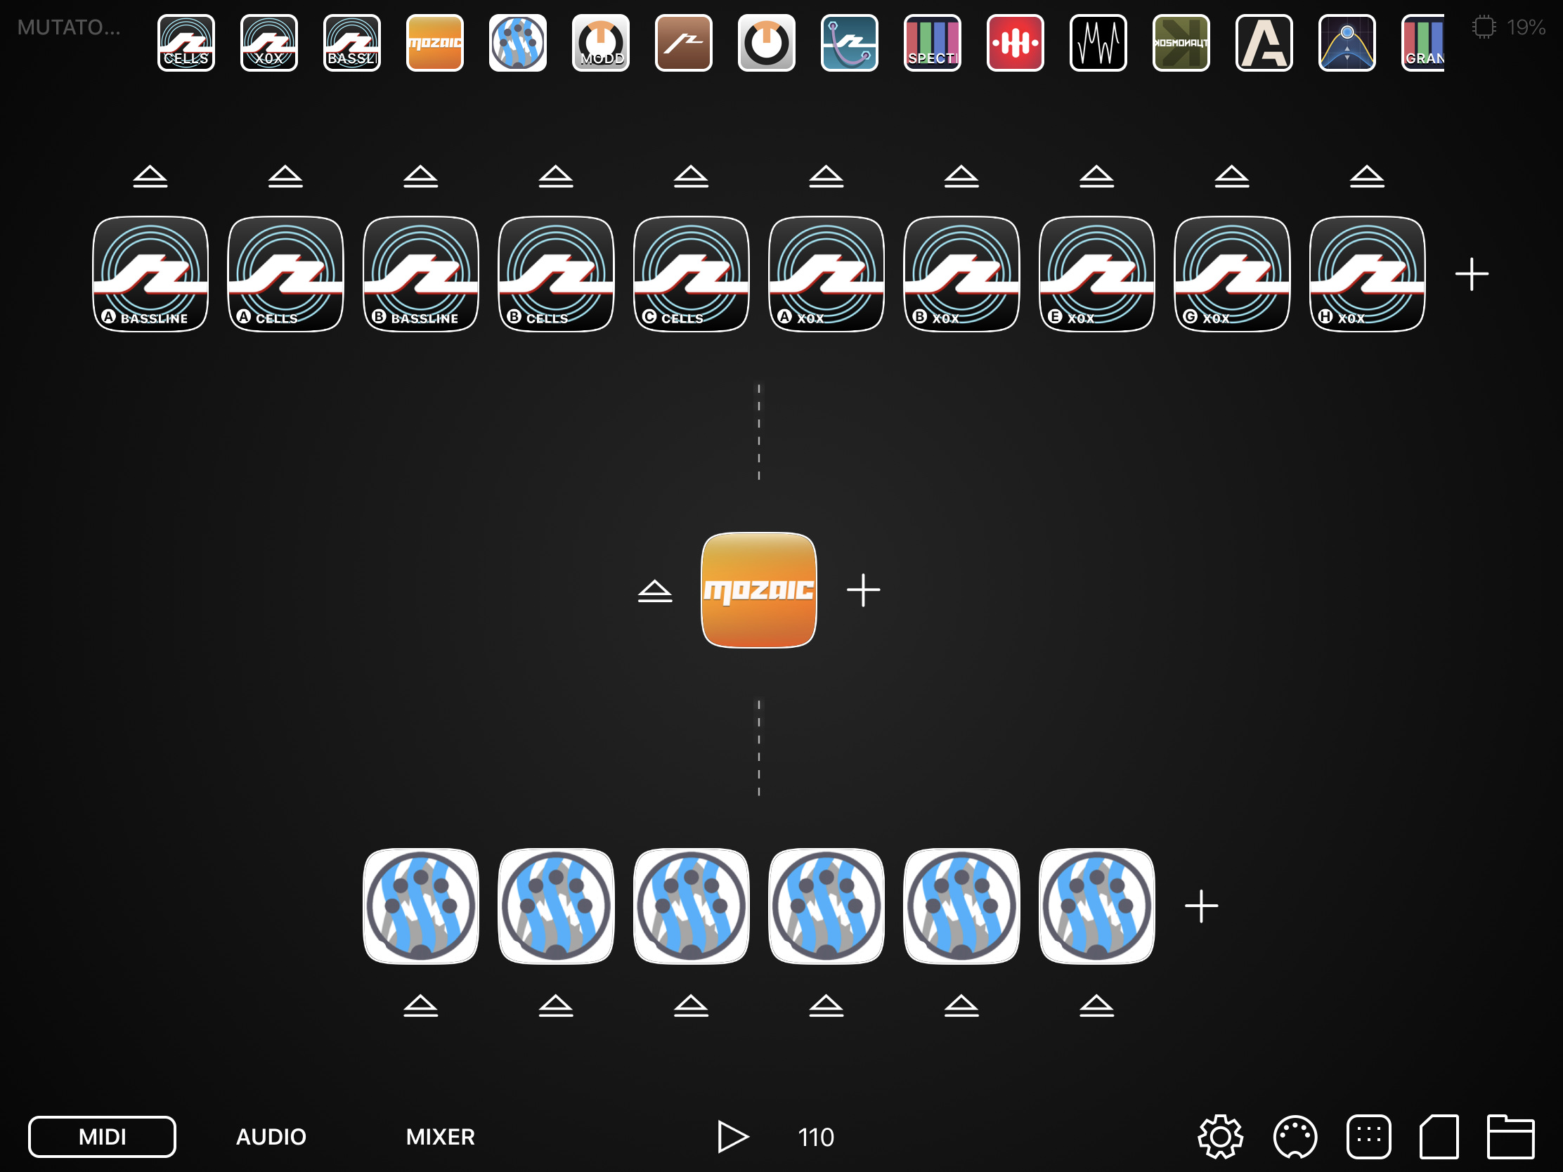
Task: Open the Gran plugin icon in the top bar
Action: pos(1423,43)
